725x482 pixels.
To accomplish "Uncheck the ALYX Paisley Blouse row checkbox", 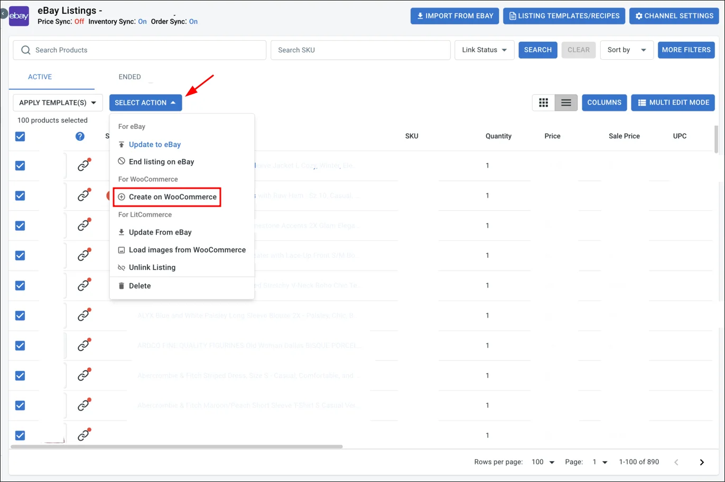I will tap(20, 316).
